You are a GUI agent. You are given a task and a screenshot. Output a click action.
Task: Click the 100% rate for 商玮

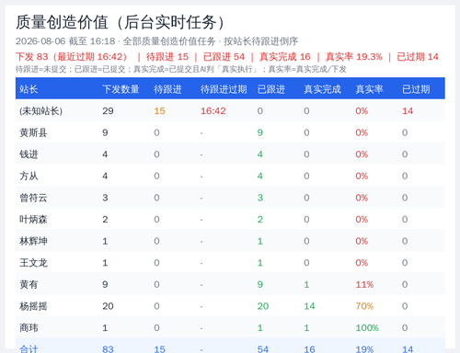point(367,328)
